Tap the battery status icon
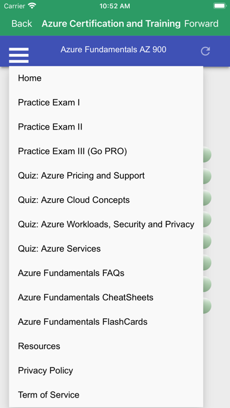This screenshot has width=230, height=408. pyautogui.click(x=220, y=6)
